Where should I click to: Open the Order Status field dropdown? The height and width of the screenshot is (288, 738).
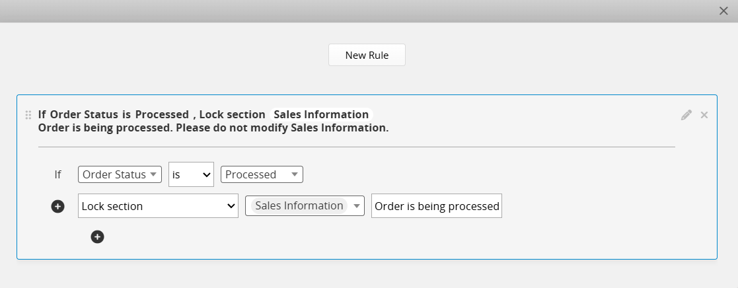point(120,174)
